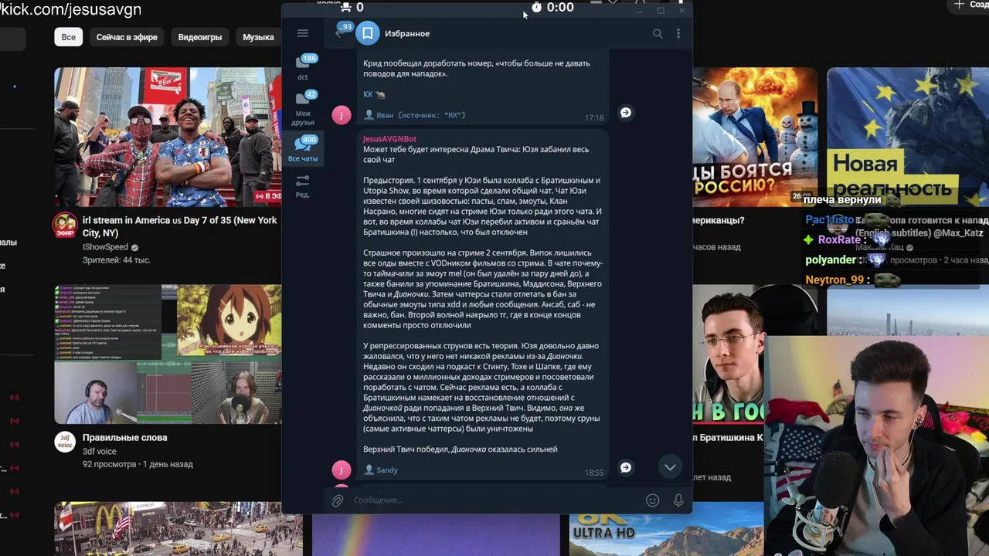This screenshot has height=556, width=989.
Task: Open video title irl stream in America
Action: (x=180, y=226)
